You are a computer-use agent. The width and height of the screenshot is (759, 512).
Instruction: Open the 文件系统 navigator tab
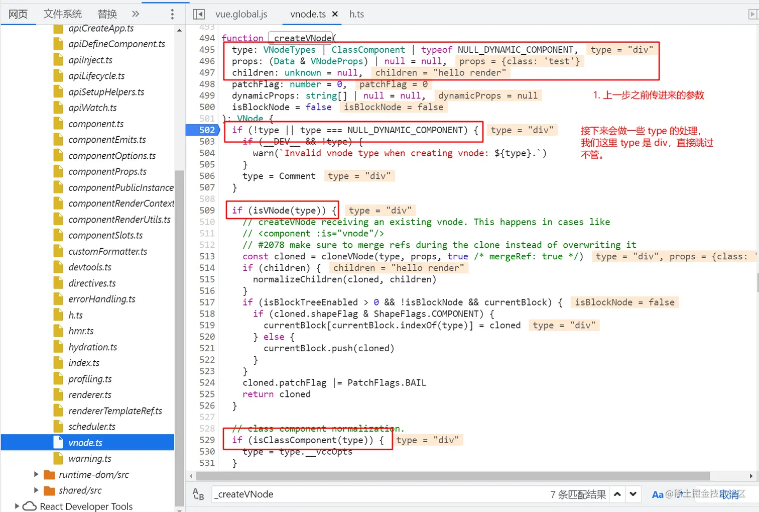(x=62, y=14)
